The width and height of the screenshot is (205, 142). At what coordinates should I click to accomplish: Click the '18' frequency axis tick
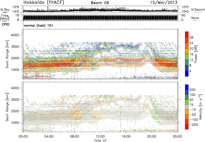[17, 15]
